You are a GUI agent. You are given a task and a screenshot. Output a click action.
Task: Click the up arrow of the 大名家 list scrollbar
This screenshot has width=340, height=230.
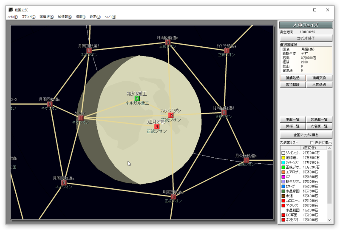pyautogui.click(x=330, y=148)
